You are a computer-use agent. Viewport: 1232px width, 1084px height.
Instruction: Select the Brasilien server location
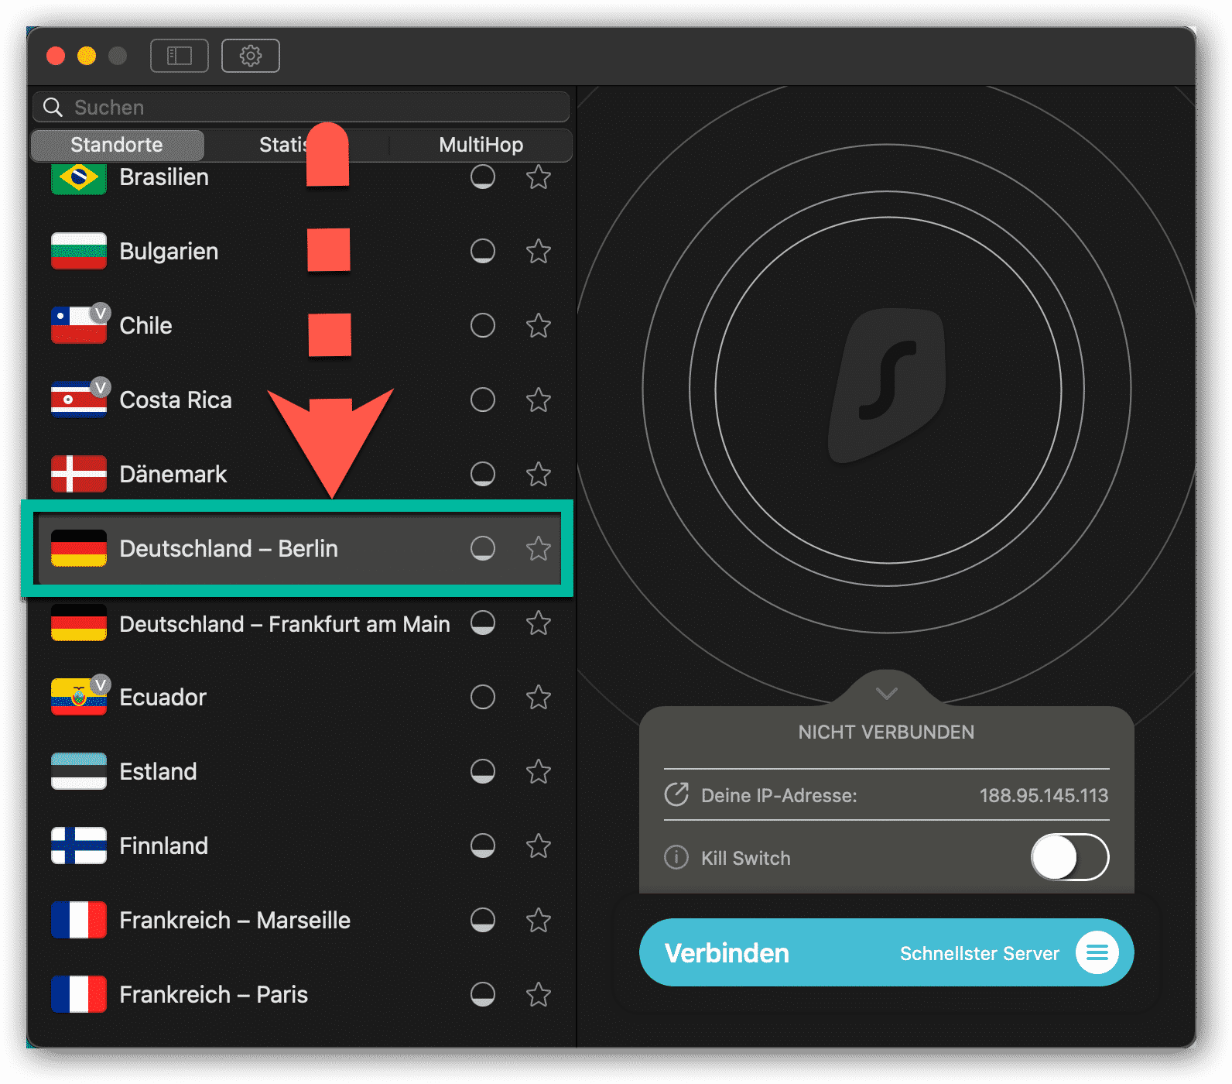tap(301, 180)
